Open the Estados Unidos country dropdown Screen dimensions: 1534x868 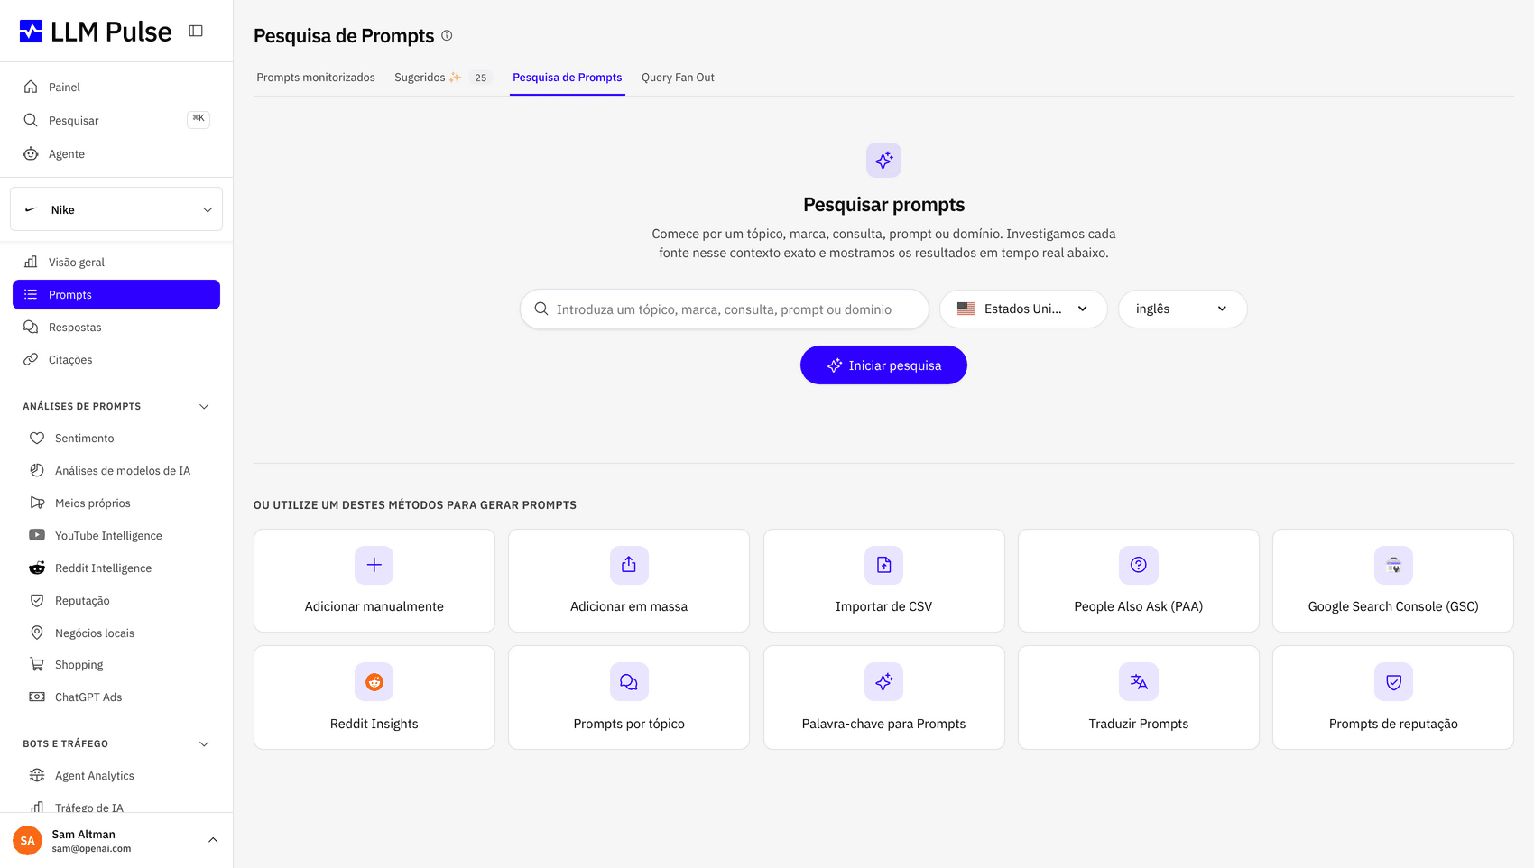1023,309
